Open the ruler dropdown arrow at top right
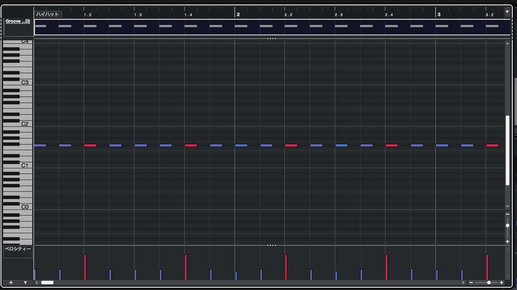Viewport: 517px width, 290px height. coord(508,12)
